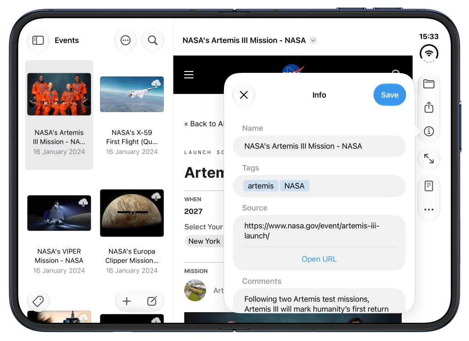This screenshot has width=469, height=341.
Task: Edit the Name field
Action: tap(319, 146)
